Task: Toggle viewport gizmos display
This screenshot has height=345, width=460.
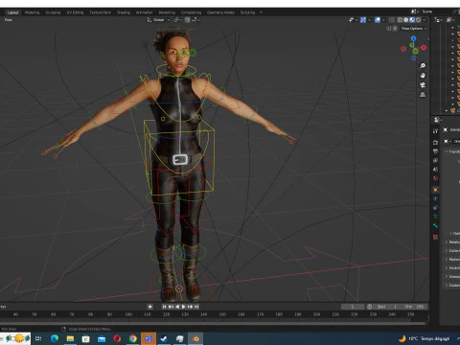Action: coord(363,20)
